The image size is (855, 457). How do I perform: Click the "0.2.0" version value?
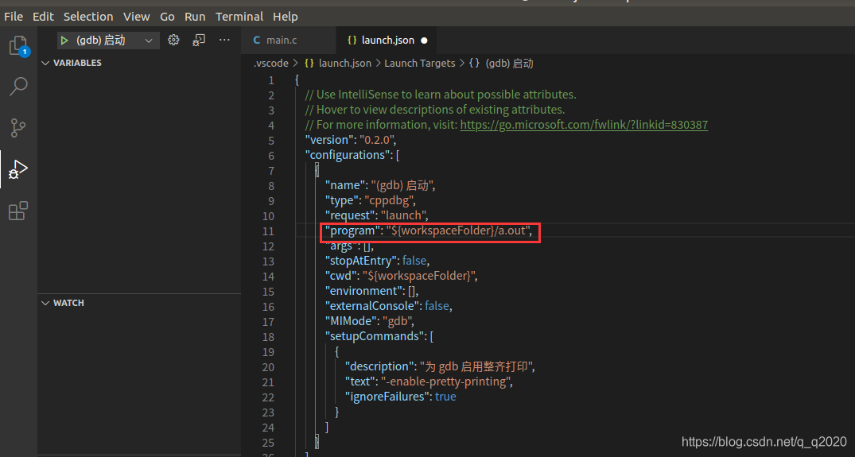coord(375,140)
